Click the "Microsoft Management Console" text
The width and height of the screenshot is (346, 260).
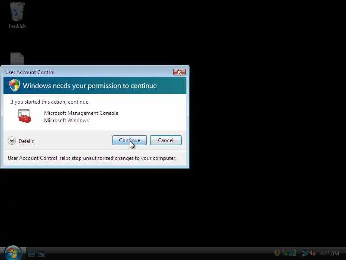[81, 113]
